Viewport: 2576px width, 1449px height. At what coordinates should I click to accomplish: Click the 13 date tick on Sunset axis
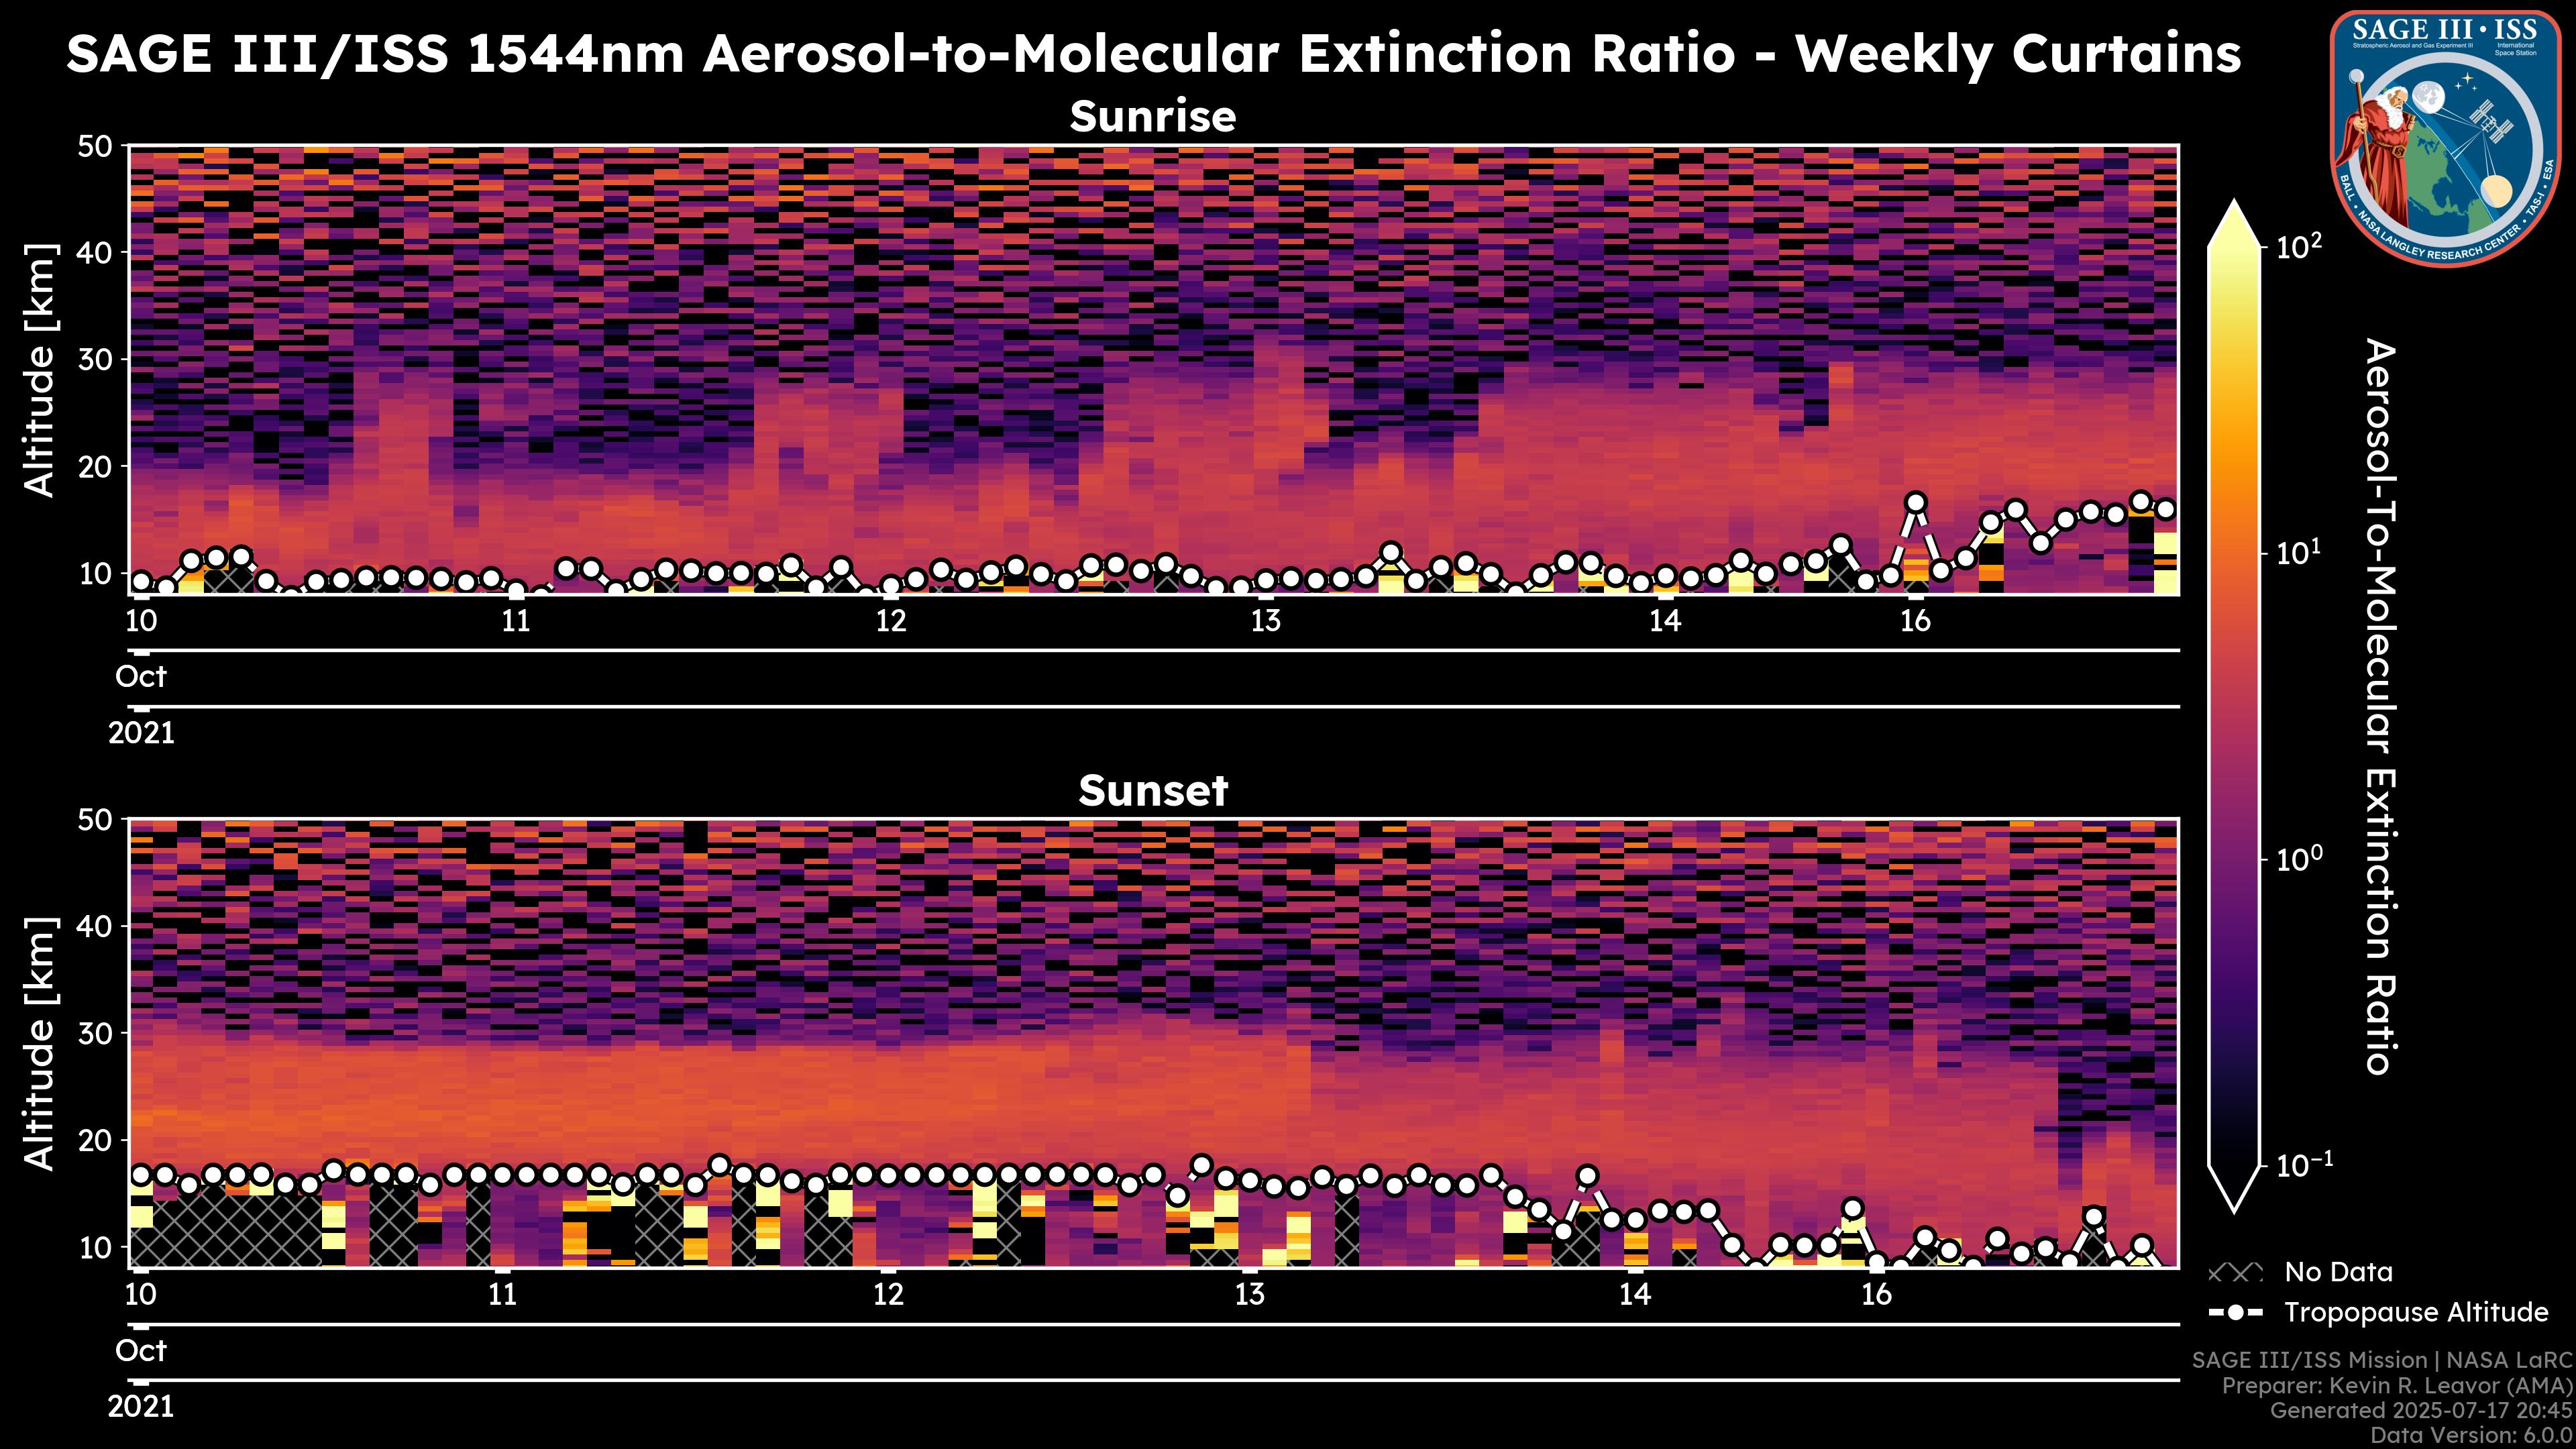coord(1249,1295)
